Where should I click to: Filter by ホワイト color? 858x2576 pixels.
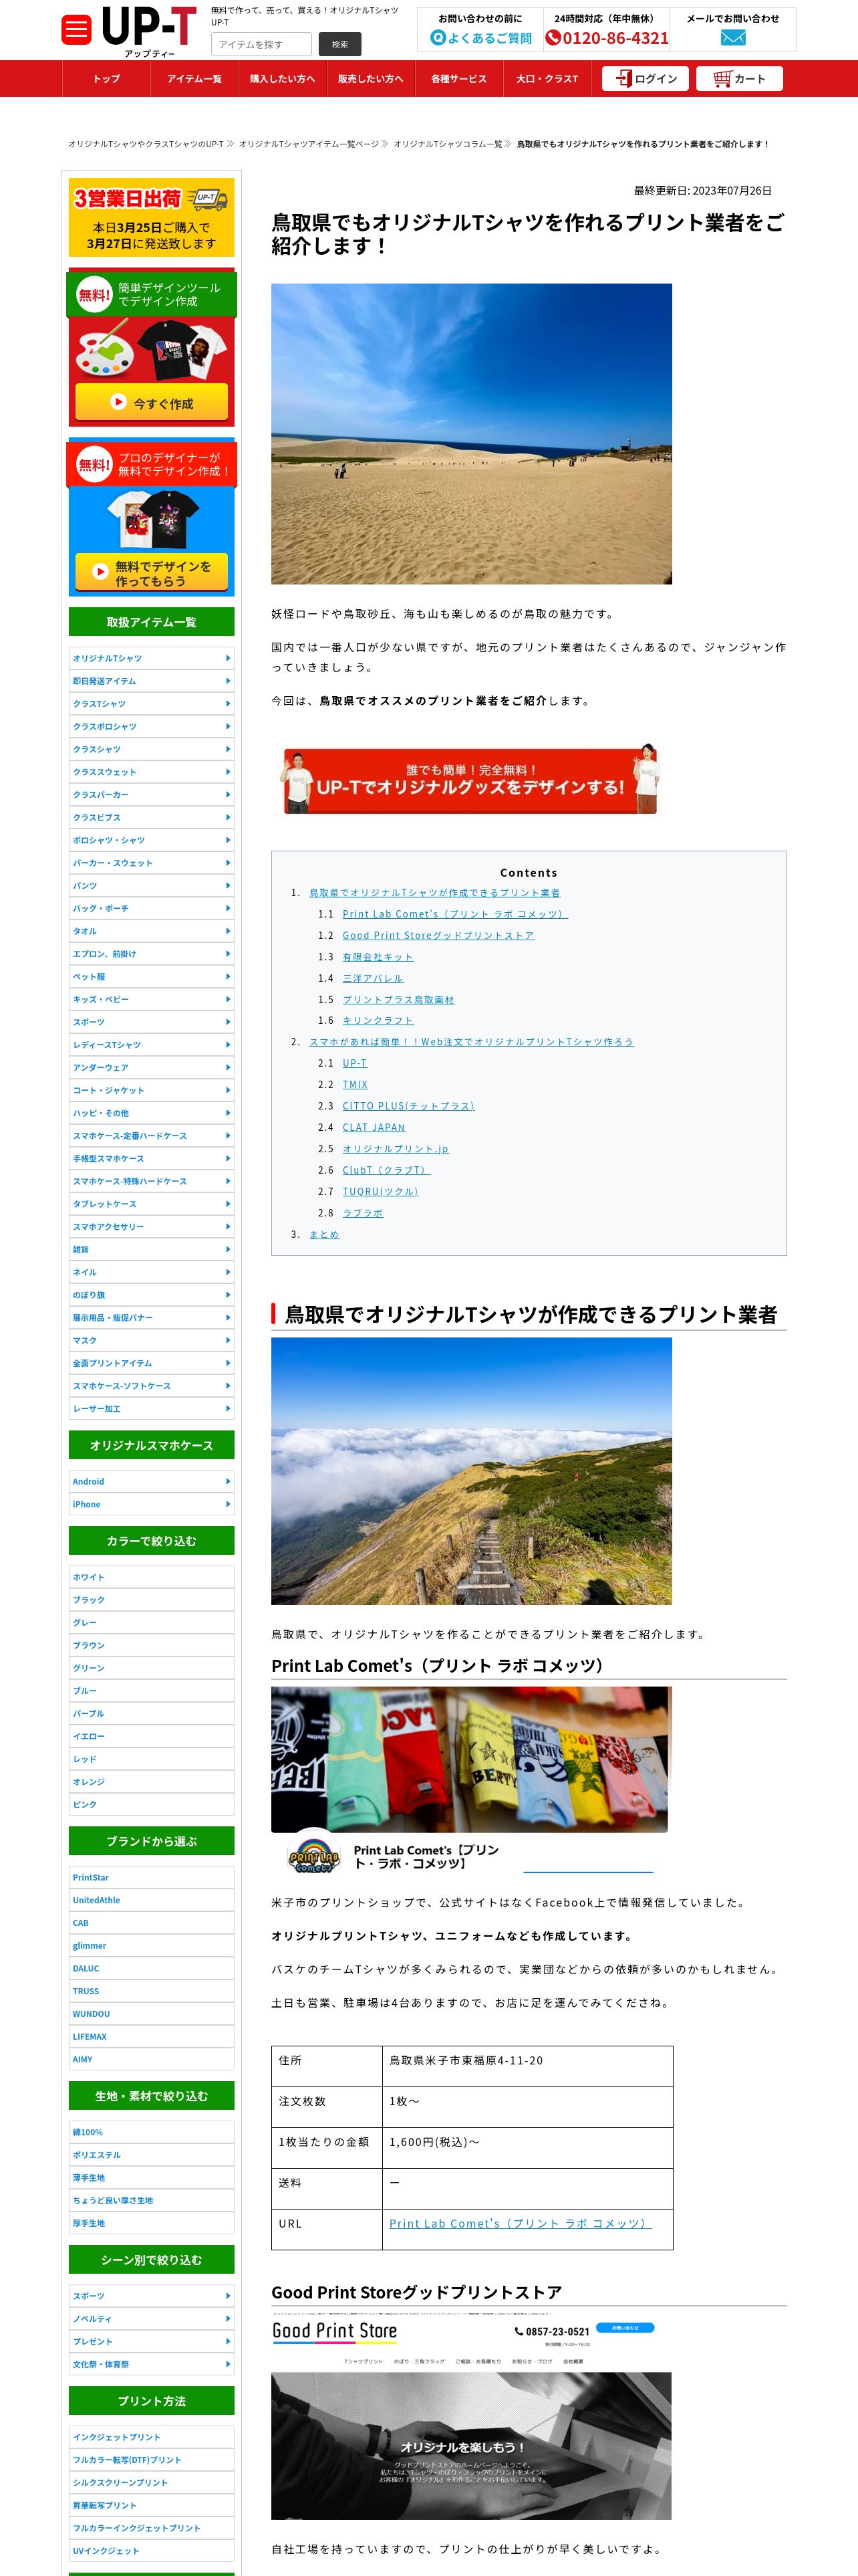(x=152, y=1577)
